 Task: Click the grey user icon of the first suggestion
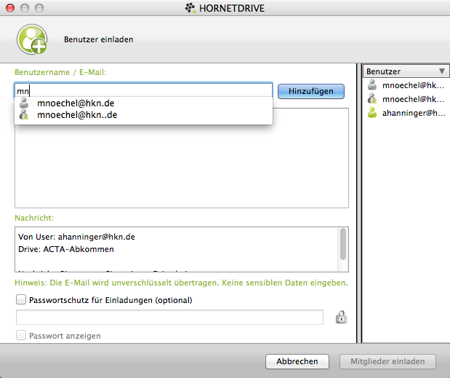tap(25, 103)
